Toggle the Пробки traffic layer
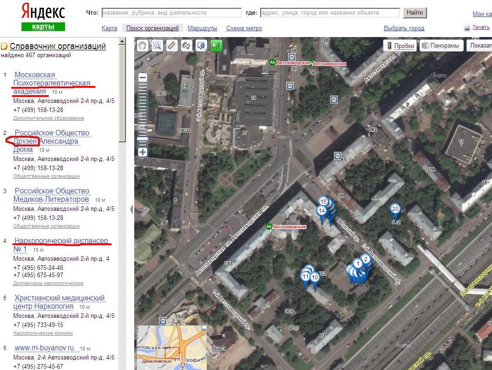This screenshot has height=370, width=492. [x=400, y=46]
